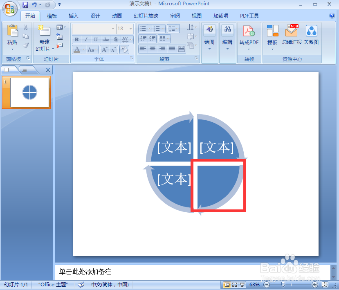Viewport: 339px width, 290px height.
Task: Center the text alignment
Action: (x=153, y=49)
